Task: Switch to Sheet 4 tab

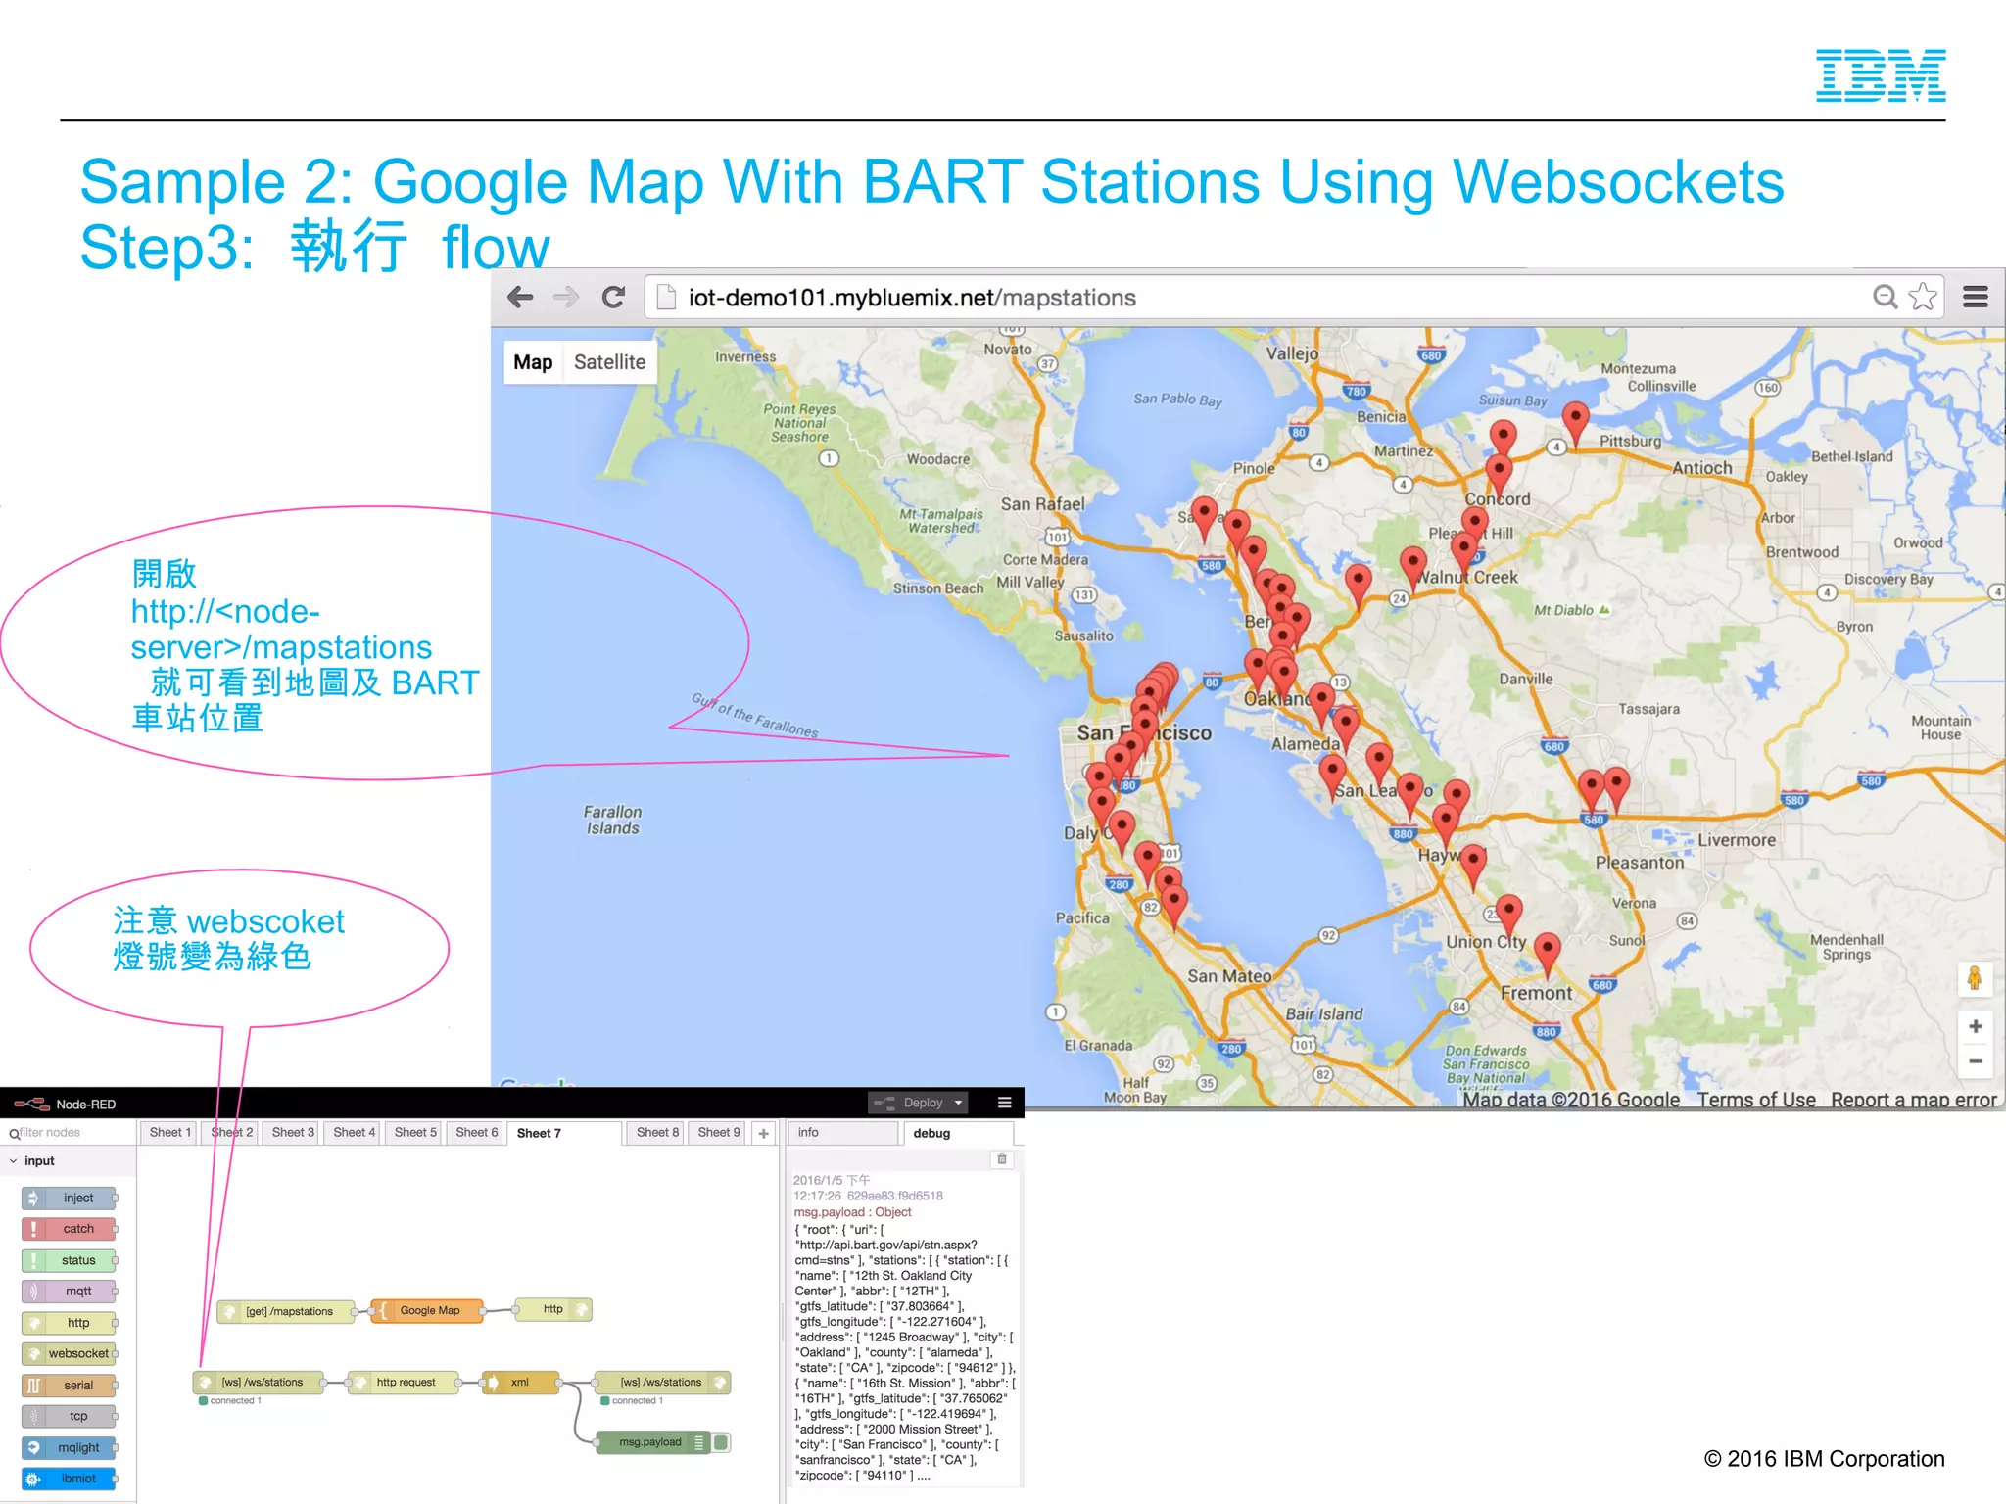Action: pos(354,1132)
